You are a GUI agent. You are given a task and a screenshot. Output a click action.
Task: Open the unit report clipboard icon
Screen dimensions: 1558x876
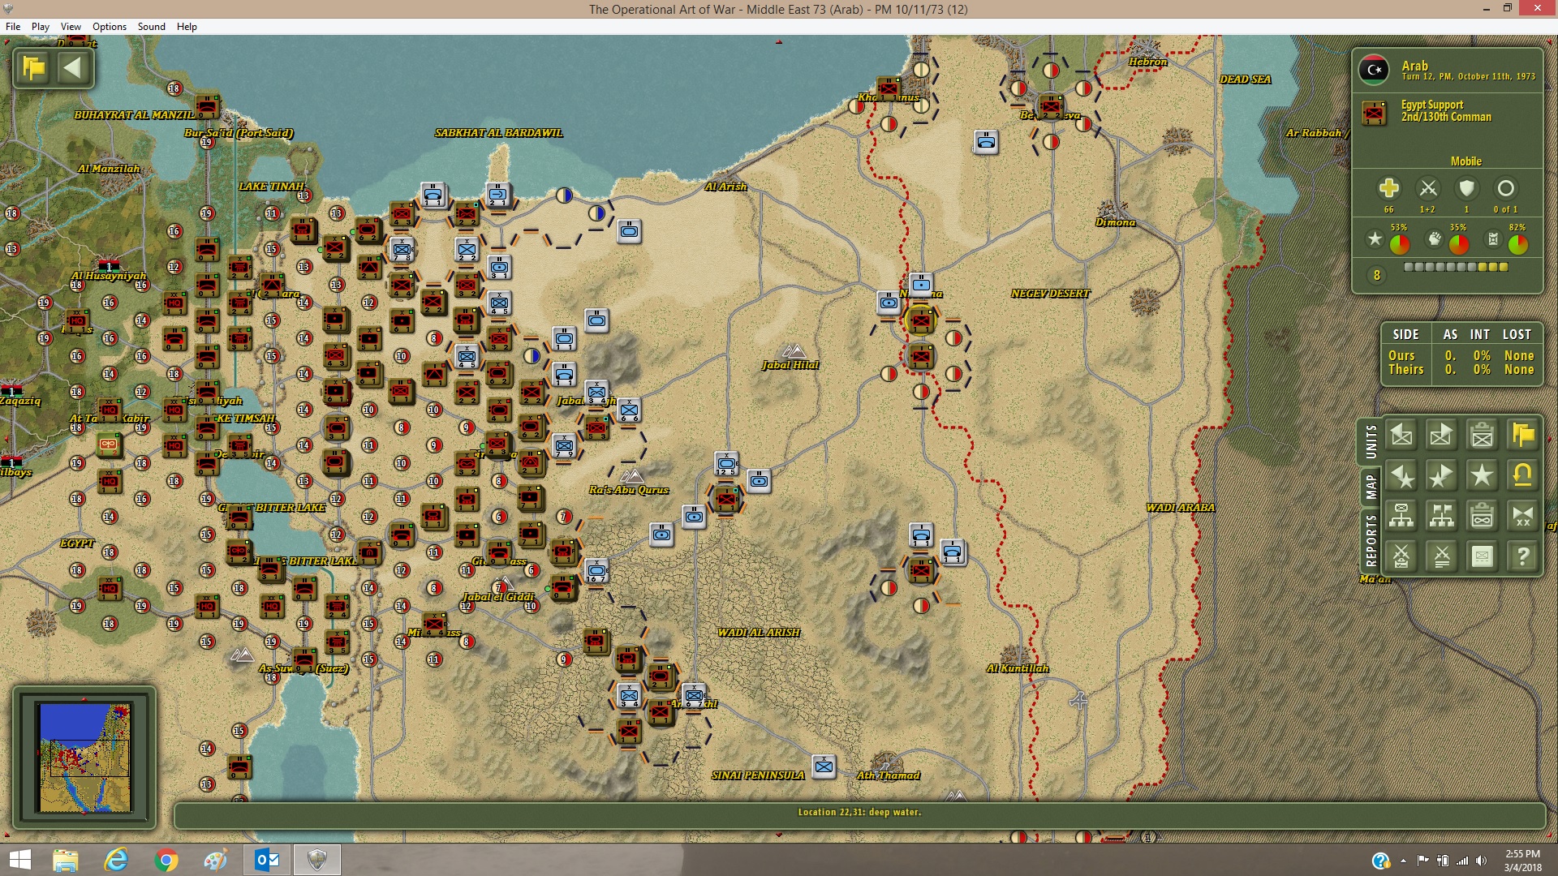tap(1482, 436)
